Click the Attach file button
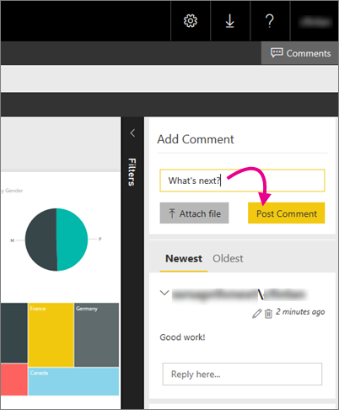This screenshot has width=339, height=410. point(194,213)
